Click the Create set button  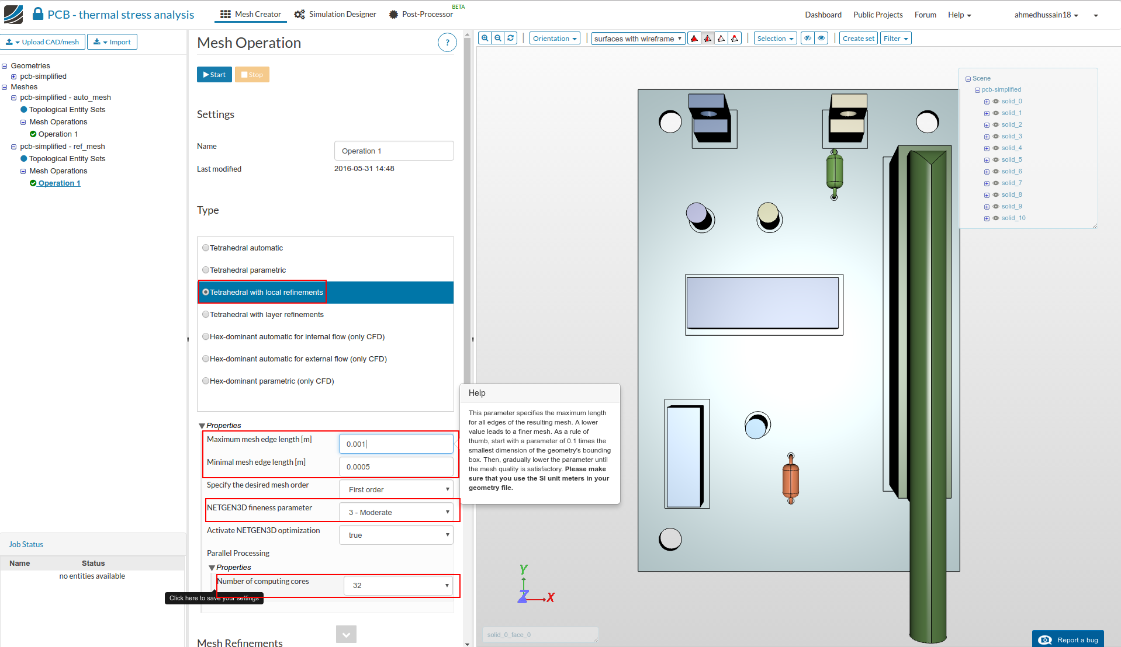859,39
